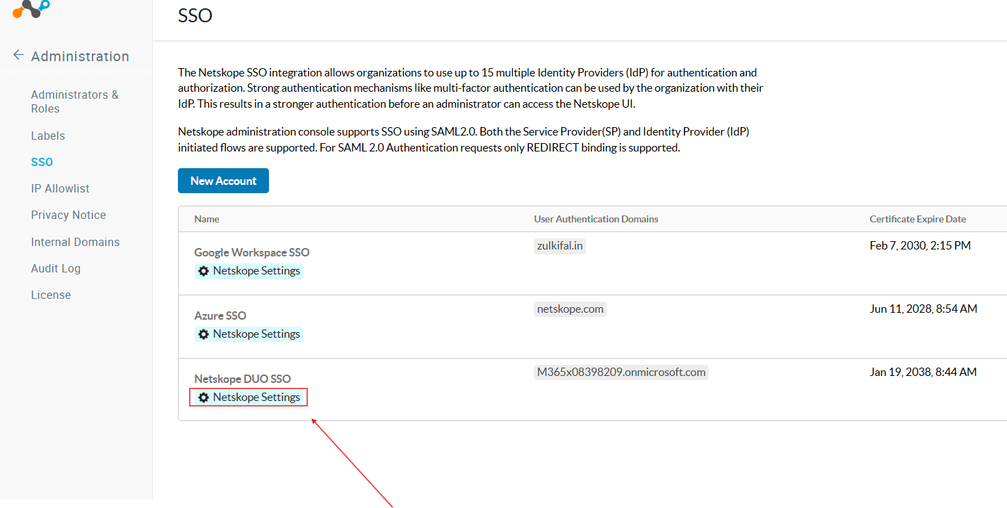Select the Google Workspace SSO row name
The width and height of the screenshot is (1007, 508).
(252, 252)
